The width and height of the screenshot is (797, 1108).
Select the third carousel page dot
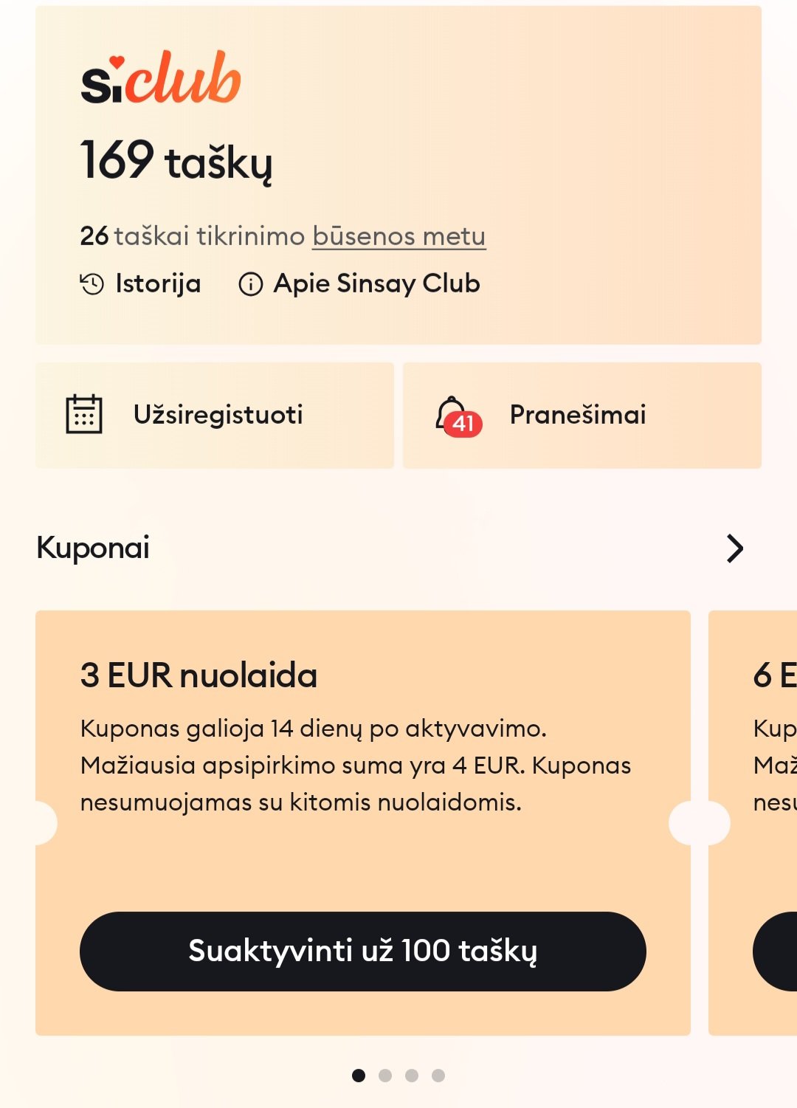(412, 1076)
